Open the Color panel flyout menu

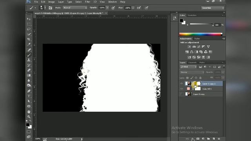[x=223, y=15]
